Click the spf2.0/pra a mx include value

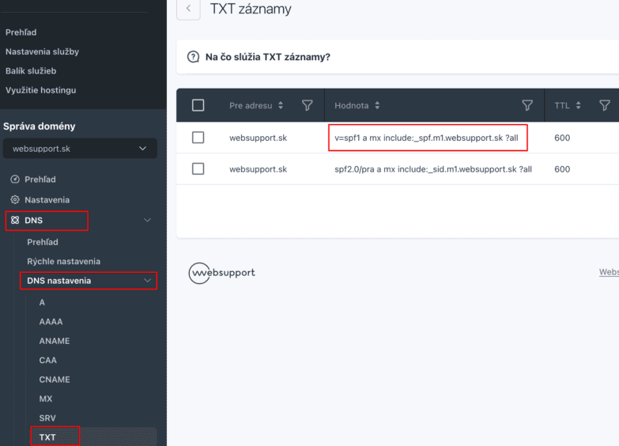click(x=433, y=169)
